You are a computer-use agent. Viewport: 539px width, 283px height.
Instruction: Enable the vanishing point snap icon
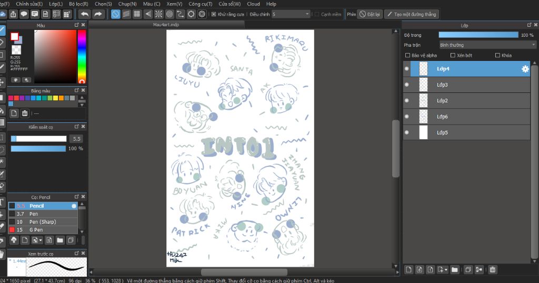click(x=148, y=14)
